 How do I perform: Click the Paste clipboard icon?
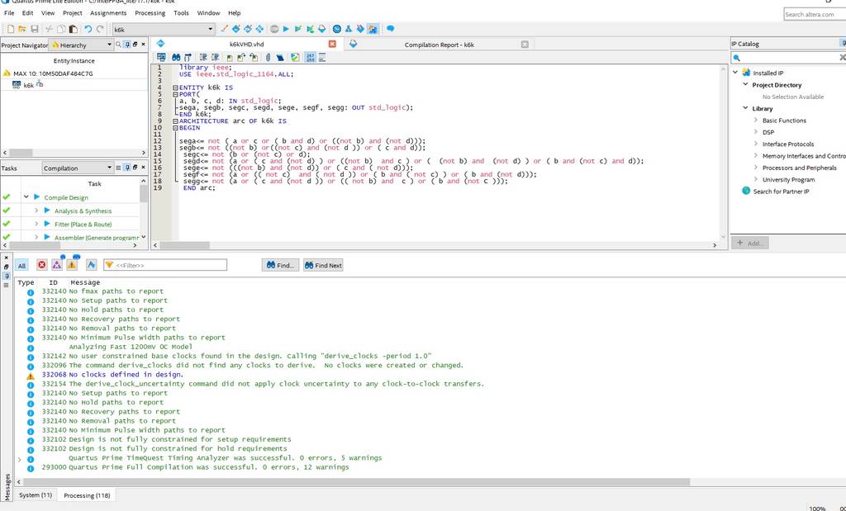tap(74, 29)
